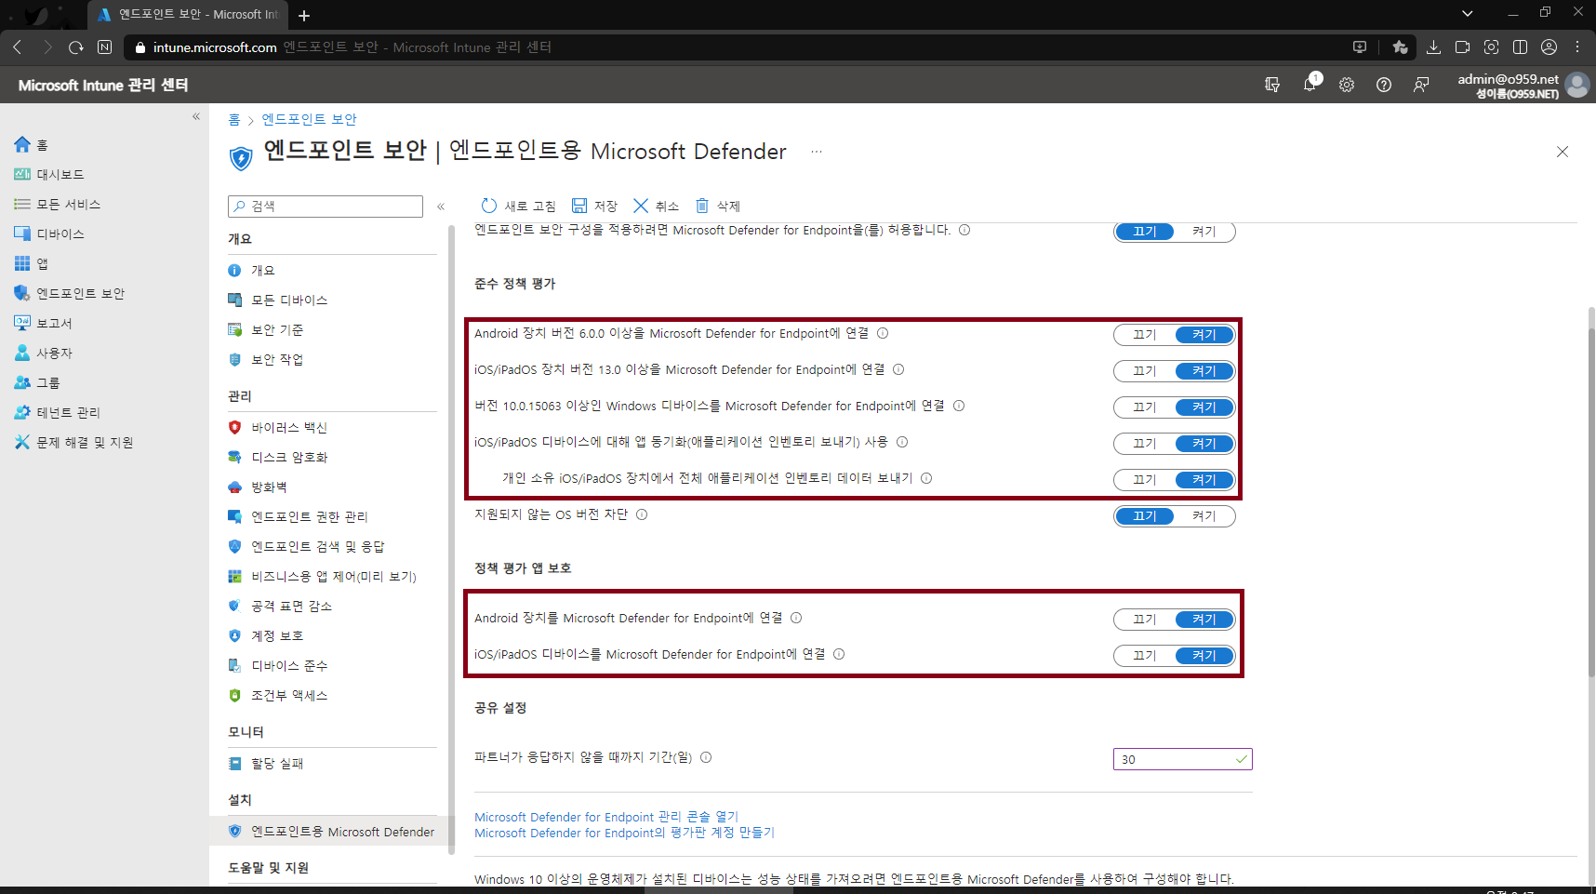This screenshot has width=1596, height=894.
Task: Turn off Android app protection connection toggle
Action: point(1145,620)
